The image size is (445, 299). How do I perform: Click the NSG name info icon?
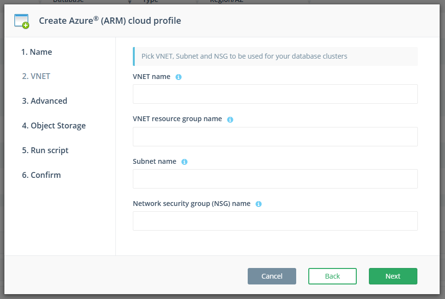point(258,204)
